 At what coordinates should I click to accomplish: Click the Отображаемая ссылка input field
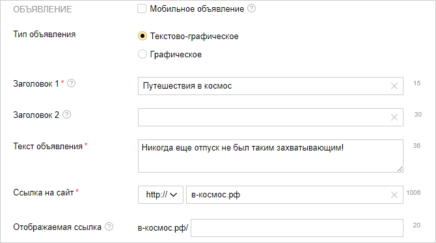(x=297, y=228)
